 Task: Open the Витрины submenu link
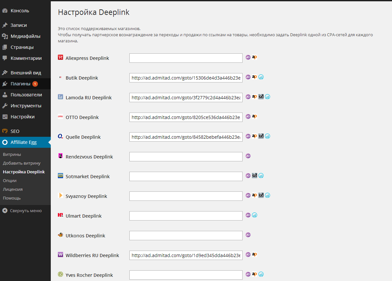click(12, 155)
